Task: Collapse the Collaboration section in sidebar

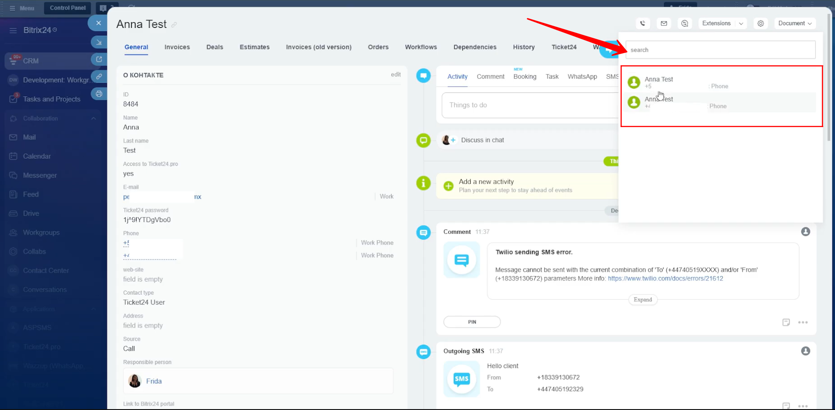Action: [93, 118]
